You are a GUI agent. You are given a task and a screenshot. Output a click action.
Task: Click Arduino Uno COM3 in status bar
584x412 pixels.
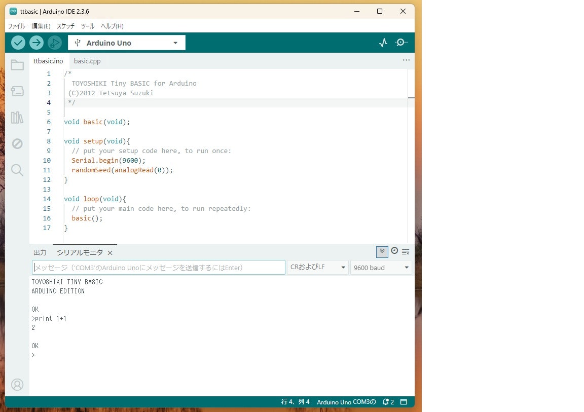click(346, 402)
